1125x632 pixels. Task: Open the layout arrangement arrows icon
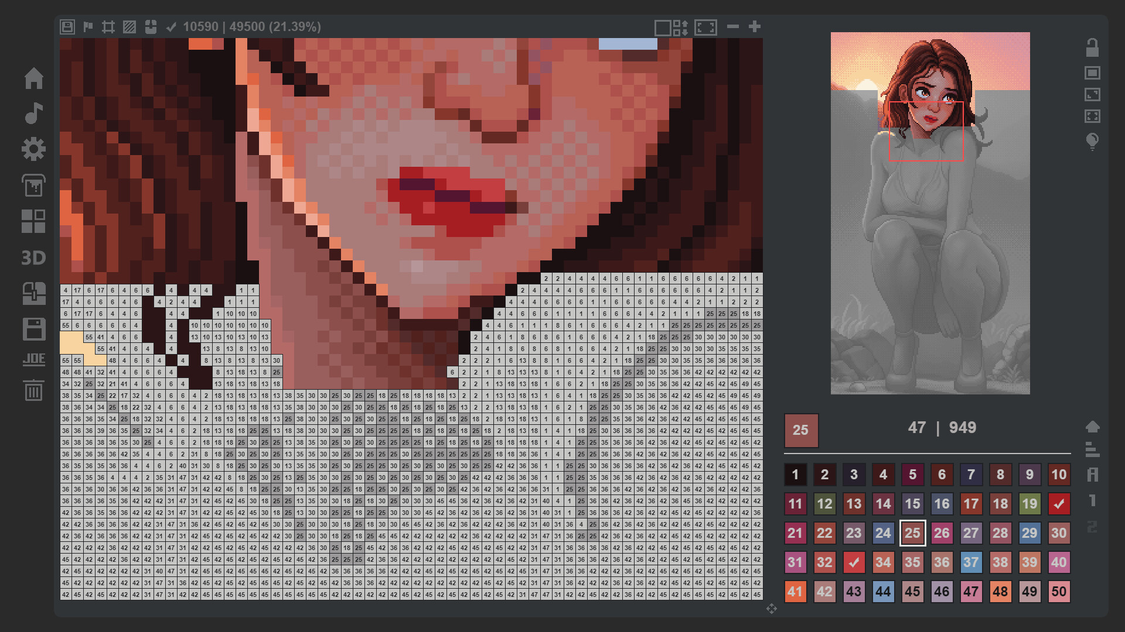(680, 27)
